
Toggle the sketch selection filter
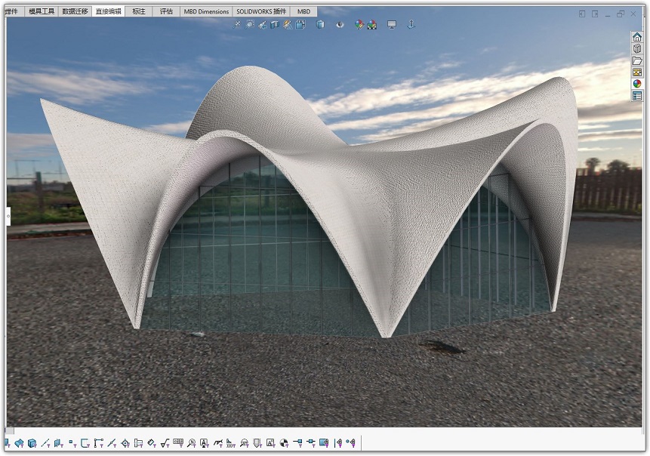click(x=85, y=444)
